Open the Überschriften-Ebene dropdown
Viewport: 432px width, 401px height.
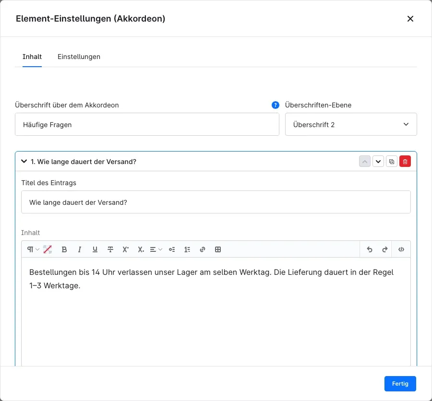click(x=351, y=124)
